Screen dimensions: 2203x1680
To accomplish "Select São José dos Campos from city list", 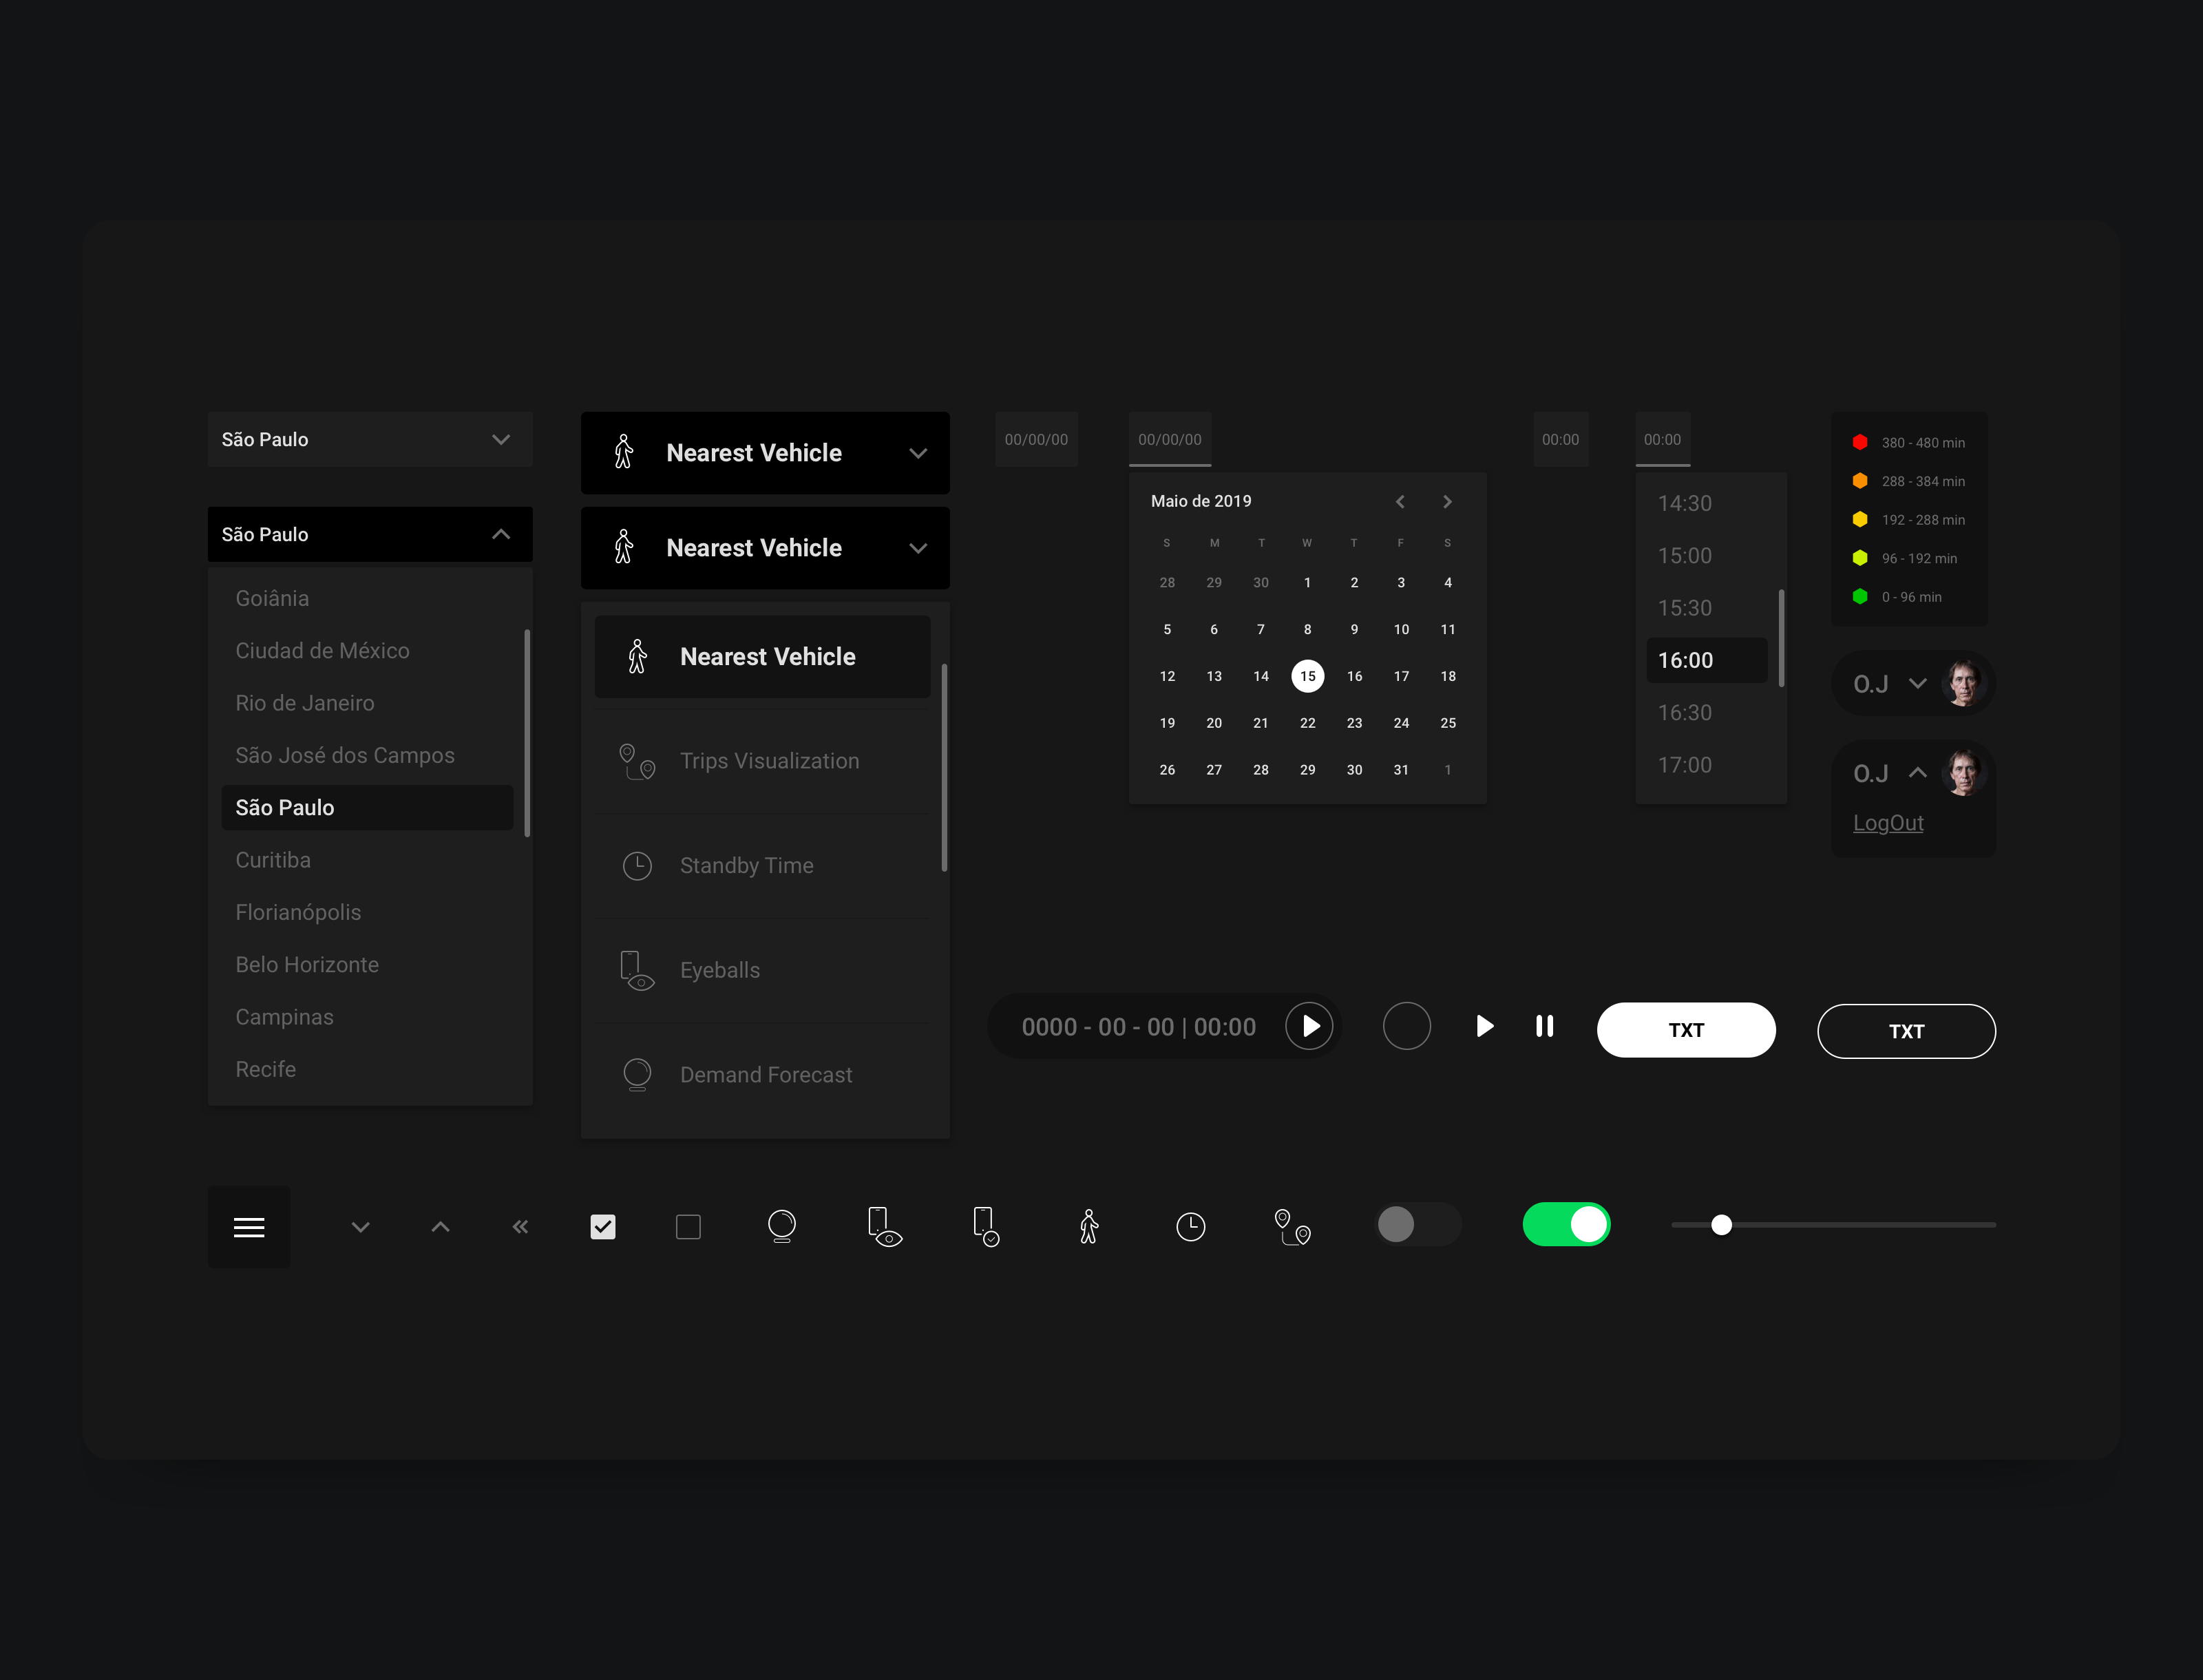I will coord(344,755).
